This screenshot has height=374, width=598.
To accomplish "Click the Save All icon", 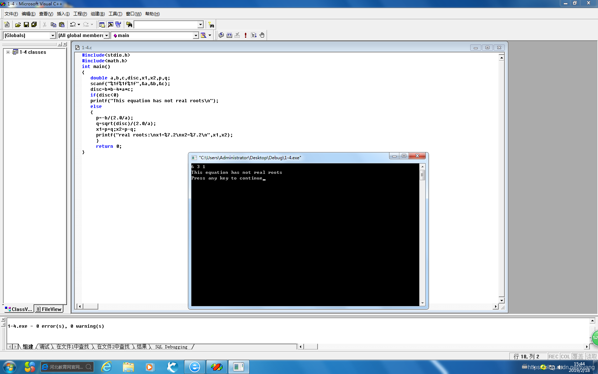I will [34, 25].
